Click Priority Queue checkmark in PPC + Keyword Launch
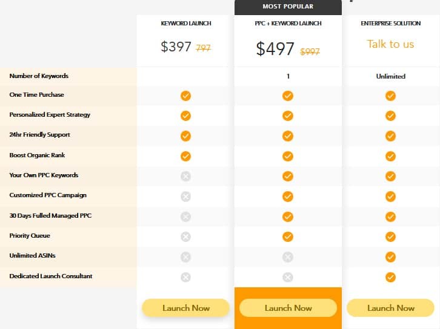Viewport: 440px width, 329px height. point(288,237)
